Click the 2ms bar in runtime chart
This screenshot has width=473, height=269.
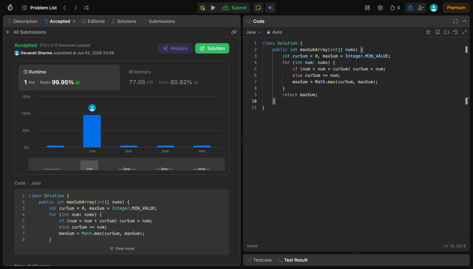pos(128,146)
